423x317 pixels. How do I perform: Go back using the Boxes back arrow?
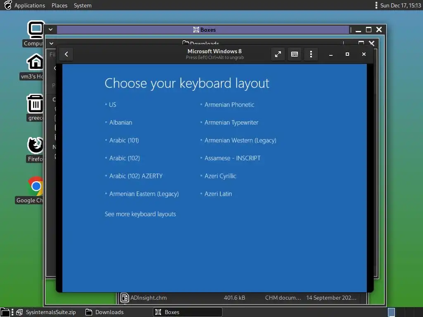[66, 54]
